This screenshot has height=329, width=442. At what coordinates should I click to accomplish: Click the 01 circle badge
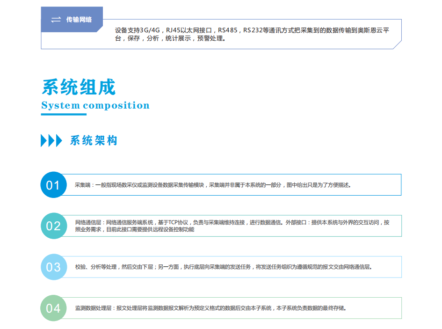pos(54,185)
